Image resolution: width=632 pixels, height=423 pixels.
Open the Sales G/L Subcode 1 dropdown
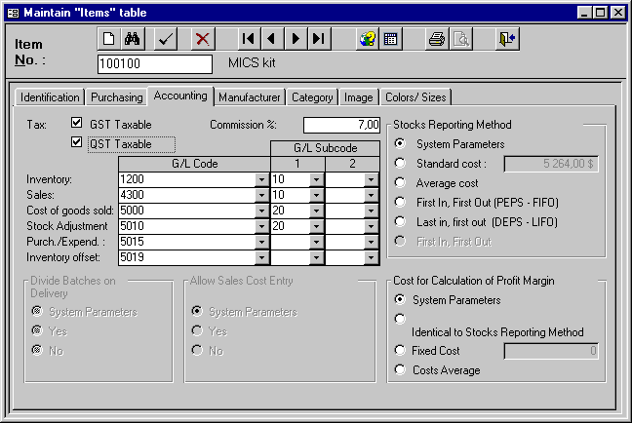(x=317, y=195)
